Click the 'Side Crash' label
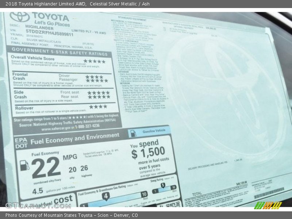Image resolution: width=292 pixels, height=219 pixels. (x=20, y=95)
